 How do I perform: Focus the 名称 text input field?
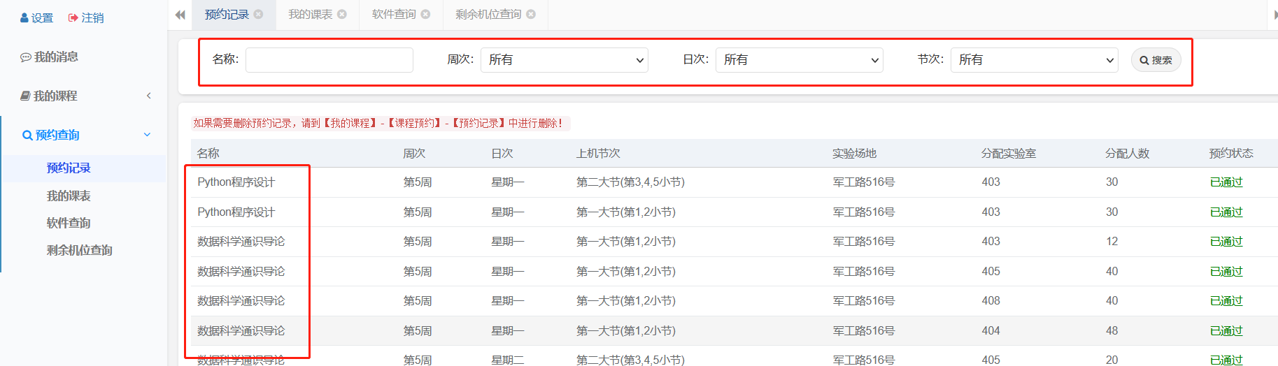pyautogui.click(x=329, y=60)
